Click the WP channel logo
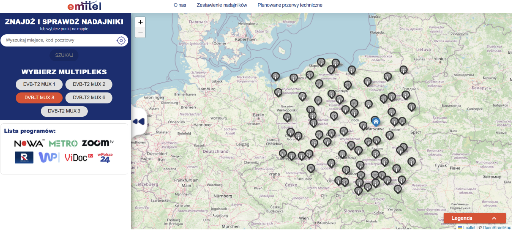Image resolution: width=512 pixels, height=230 pixels. click(49, 157)
